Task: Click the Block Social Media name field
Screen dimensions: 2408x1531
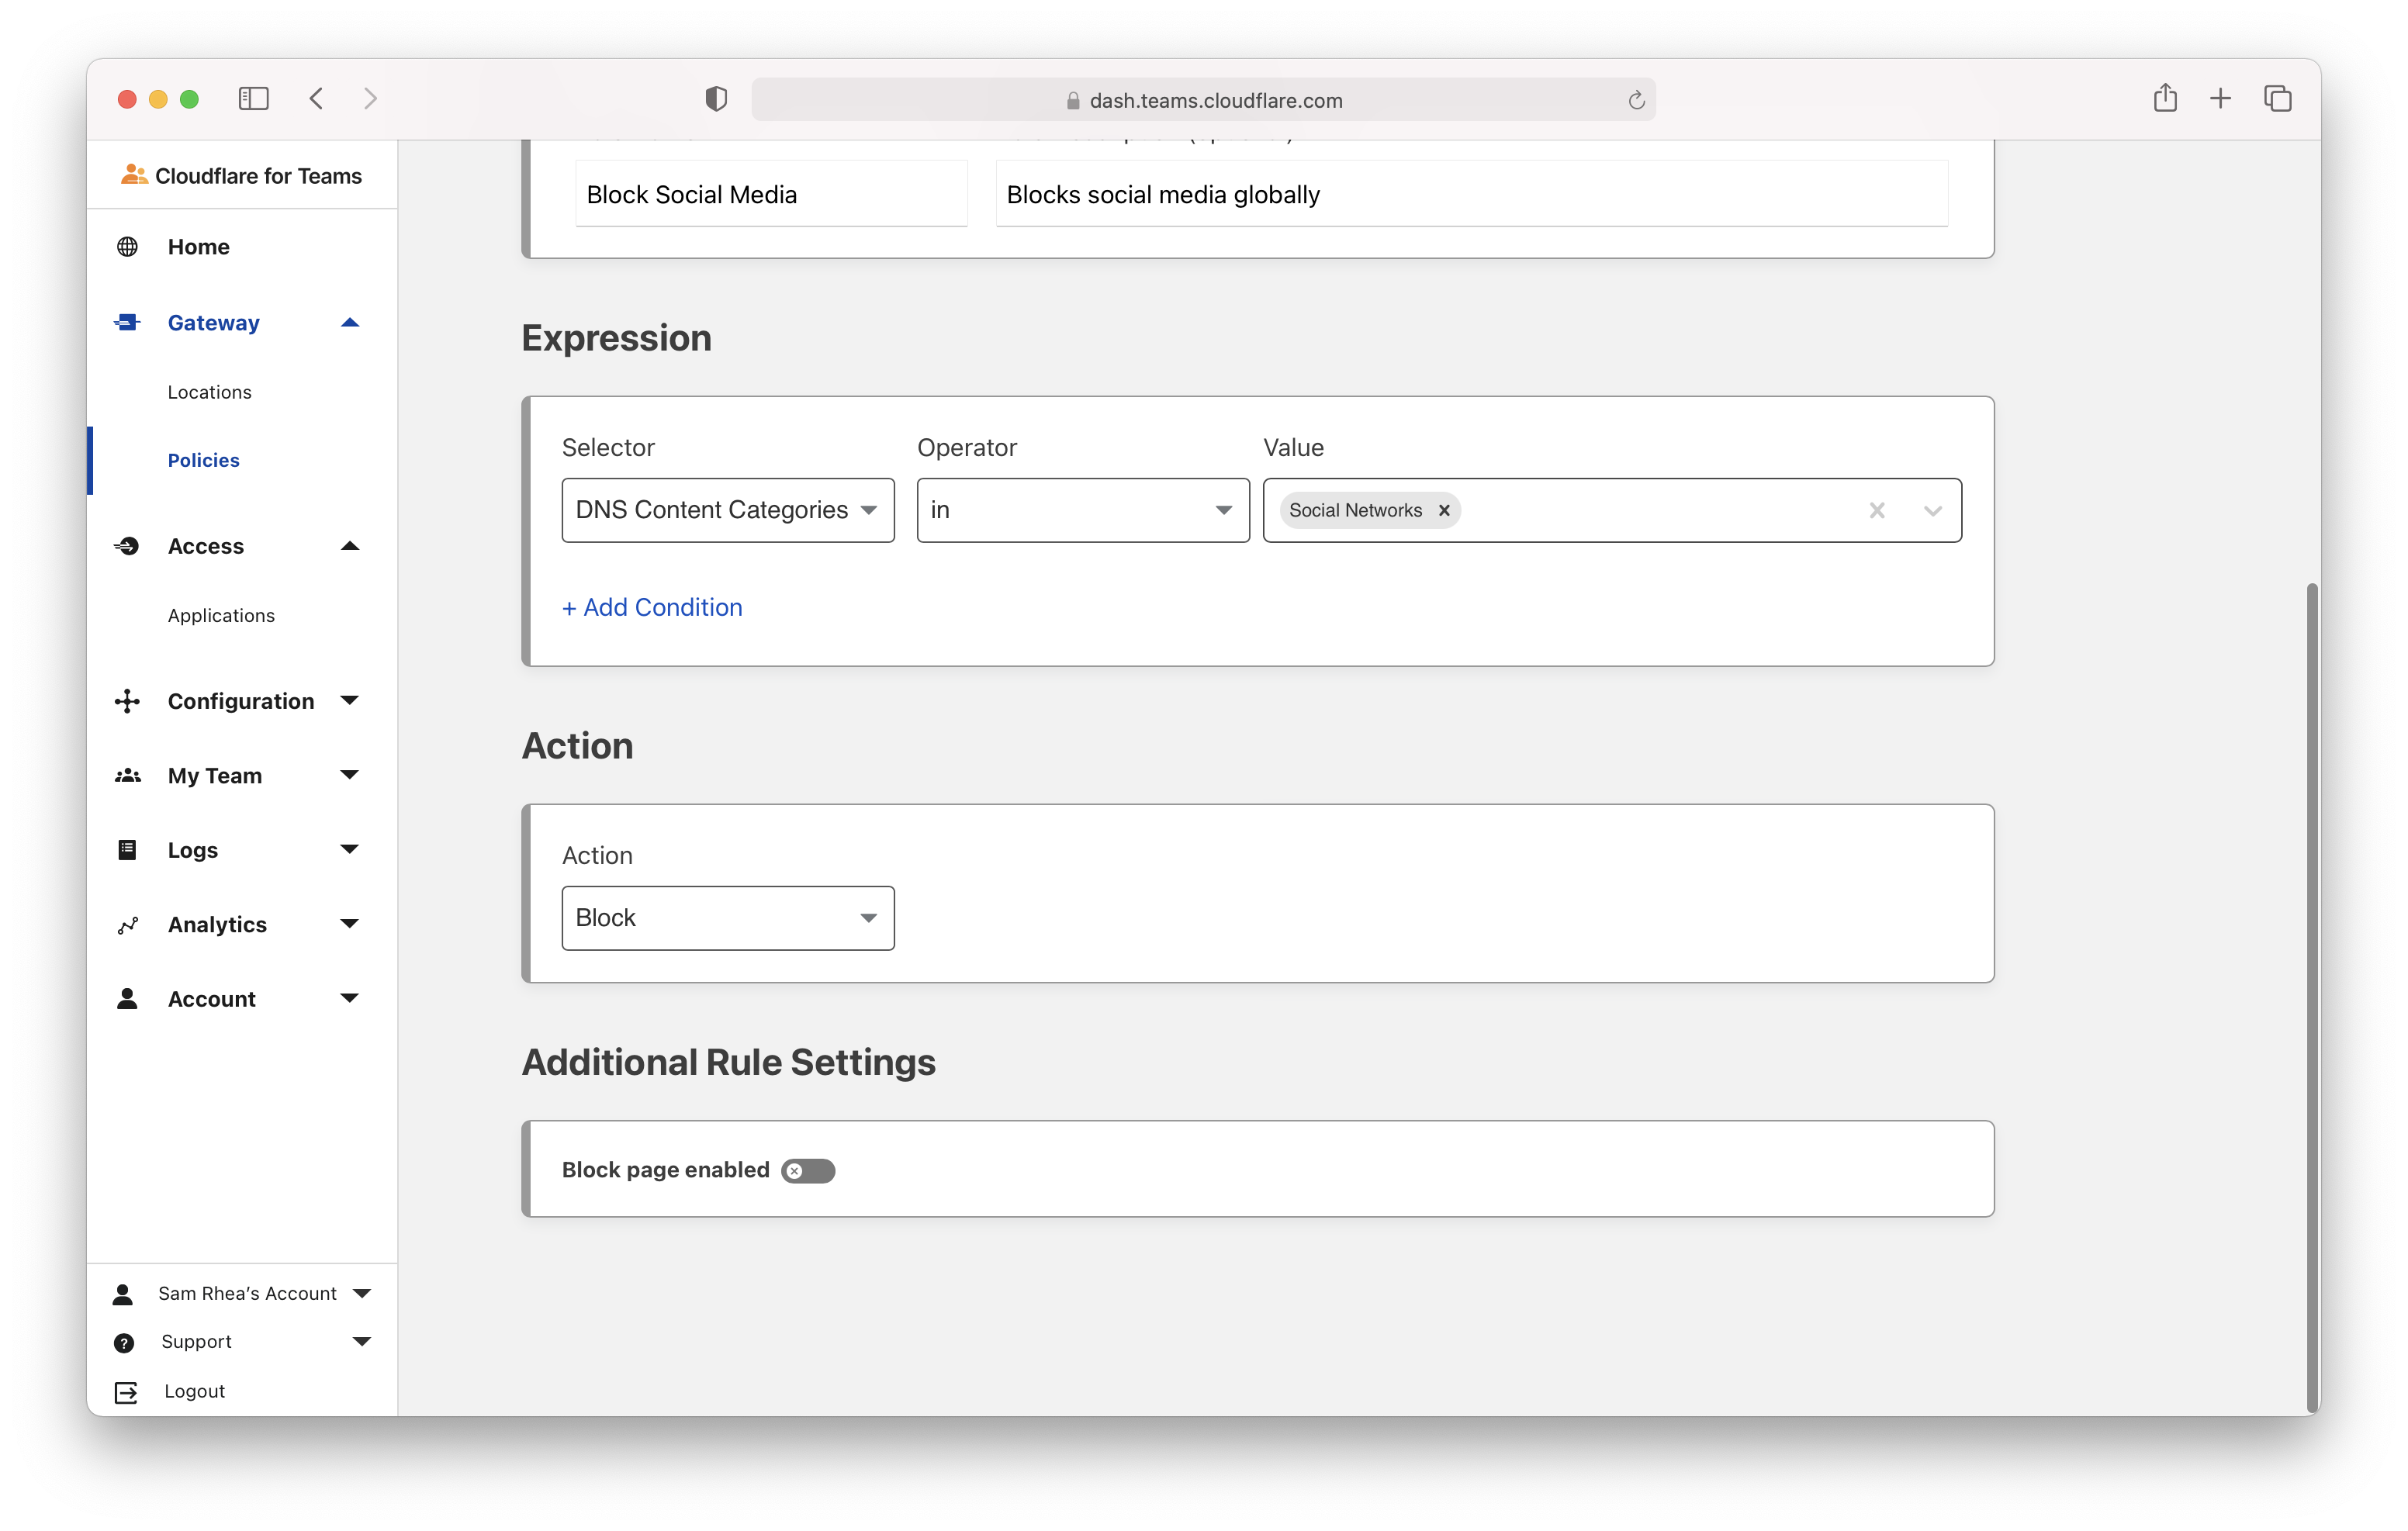Action: pyautogui.click(x=770, y=194)
